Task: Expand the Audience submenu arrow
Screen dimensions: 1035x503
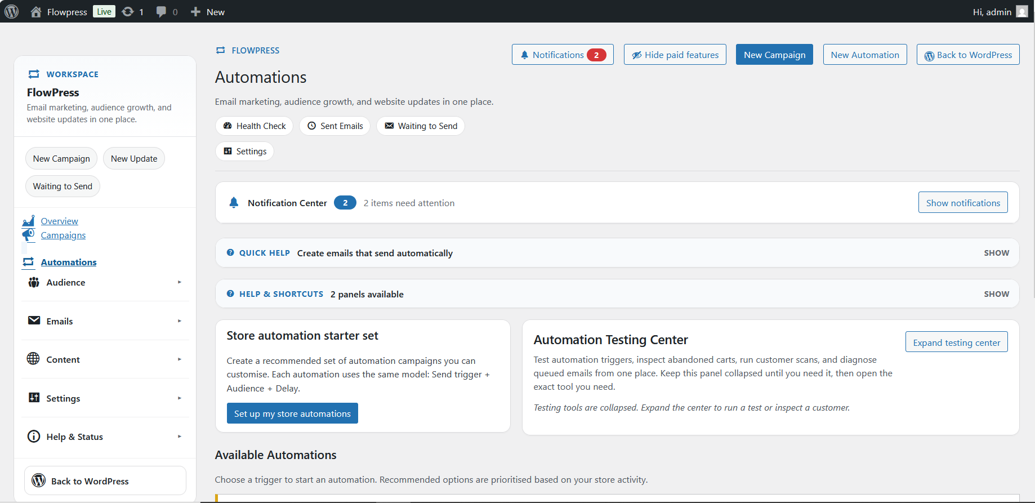Action: (x=180, y=282)
